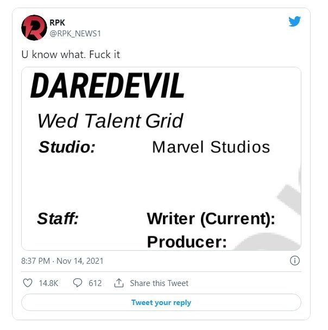Screen dimensions: 328x330
Task: Click the "Writer (Current):" text in image
Action: tap(211, 219)
